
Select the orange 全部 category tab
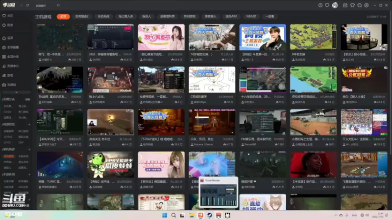(63, 17)
